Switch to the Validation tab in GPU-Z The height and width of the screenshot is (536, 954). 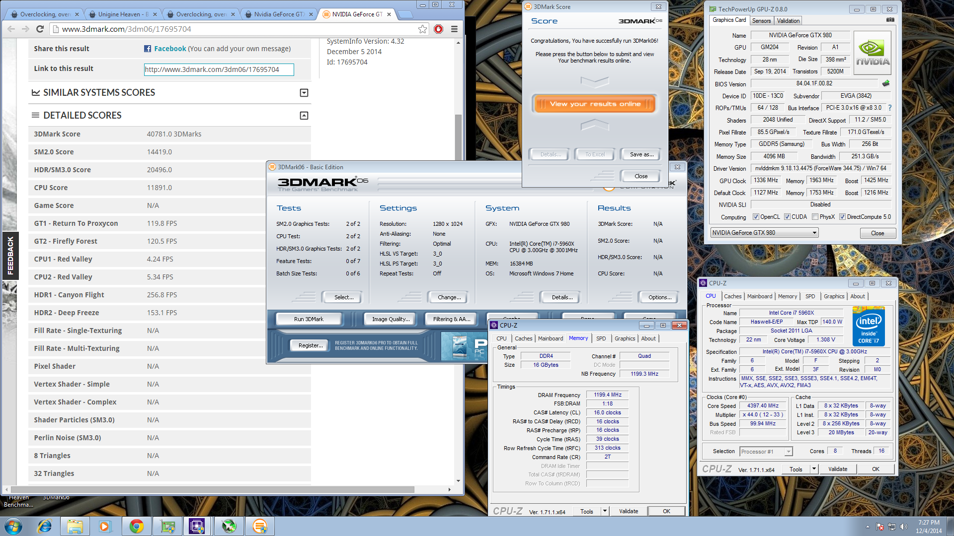pyautogui.click(x=788, y=21)
